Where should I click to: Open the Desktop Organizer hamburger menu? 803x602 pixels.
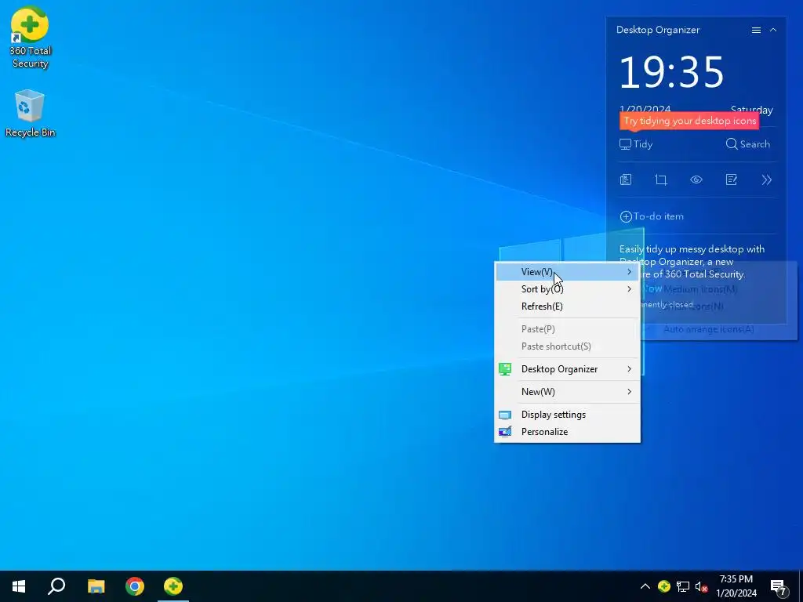click(756, 31)
